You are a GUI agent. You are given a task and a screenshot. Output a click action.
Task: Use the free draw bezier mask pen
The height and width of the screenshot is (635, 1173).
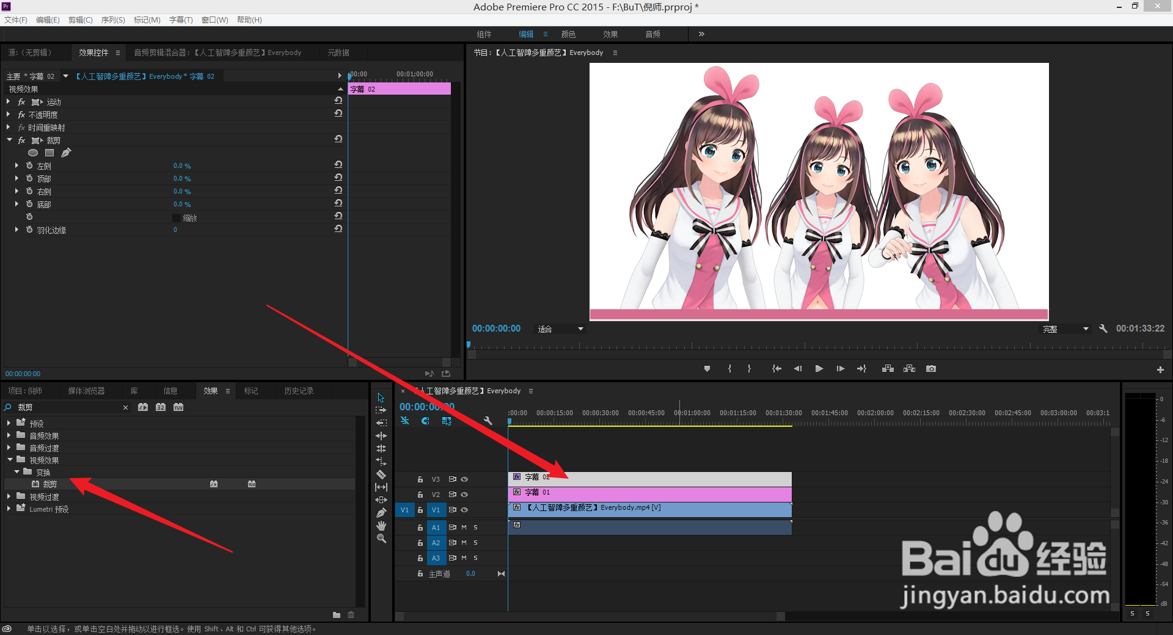[66, 153]
